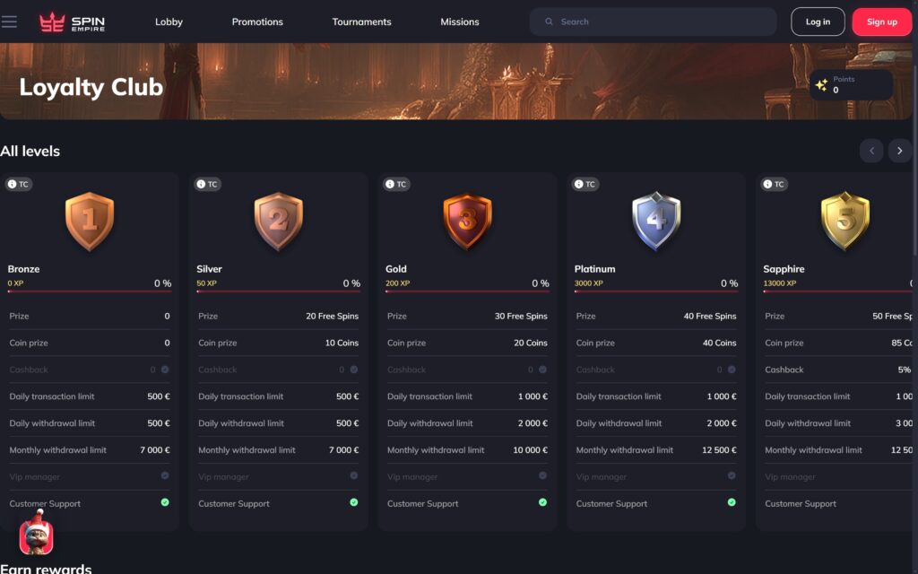The image size is (918, 574).
Task: Show next levels with right arrow
Action: pyautogui.click(x=899, y=151)
